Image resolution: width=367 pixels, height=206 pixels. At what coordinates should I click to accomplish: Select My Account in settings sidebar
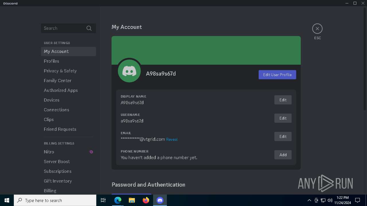pos(69,51)
